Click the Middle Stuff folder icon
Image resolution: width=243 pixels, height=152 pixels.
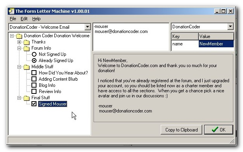pos(27,67)
